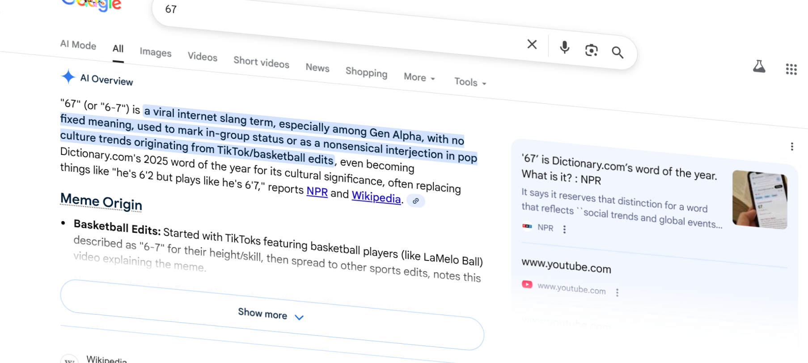Viewport: 808px width, 363px height.
Task: Open Google Lens image search icon
Action: click(x=591, y=50)
